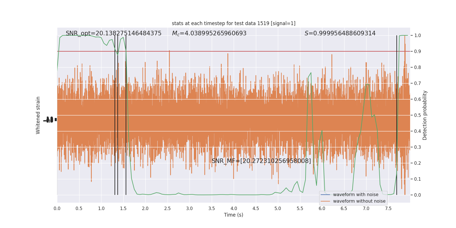
Task: Click the 0.8 detection probability tick
Action: pos(418,68)
